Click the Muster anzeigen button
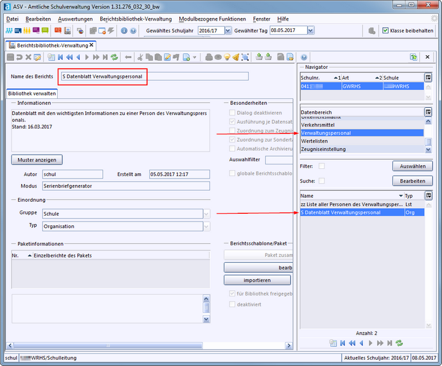 [x=37, y=159]
